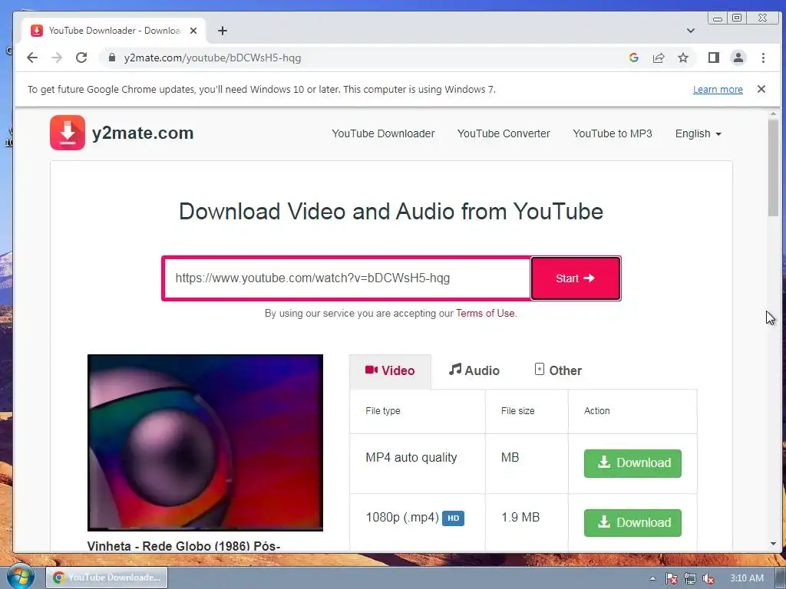Open YouTube Converter in the nav
This screenshot has width=786, height=589.
504,133
